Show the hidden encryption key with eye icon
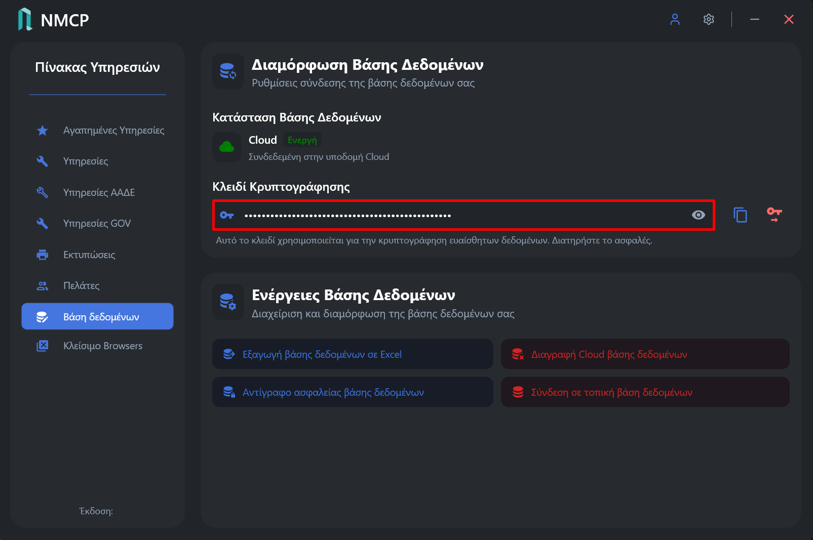This screenshot has width=813, height=540. [x=698, y=215]
